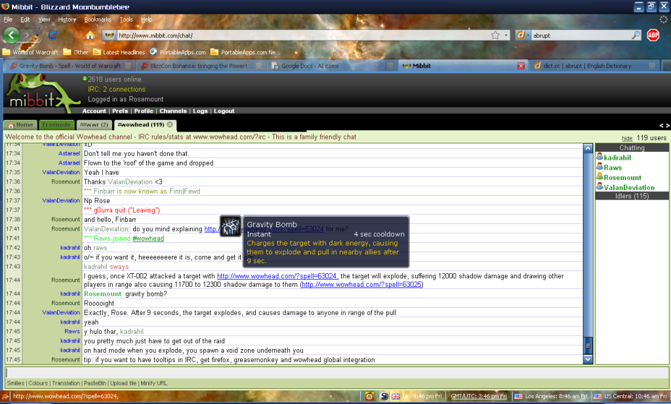This screenshot has height=404, width=671.
Task: Click hide to collapse the user list
Action: [627, 138]
